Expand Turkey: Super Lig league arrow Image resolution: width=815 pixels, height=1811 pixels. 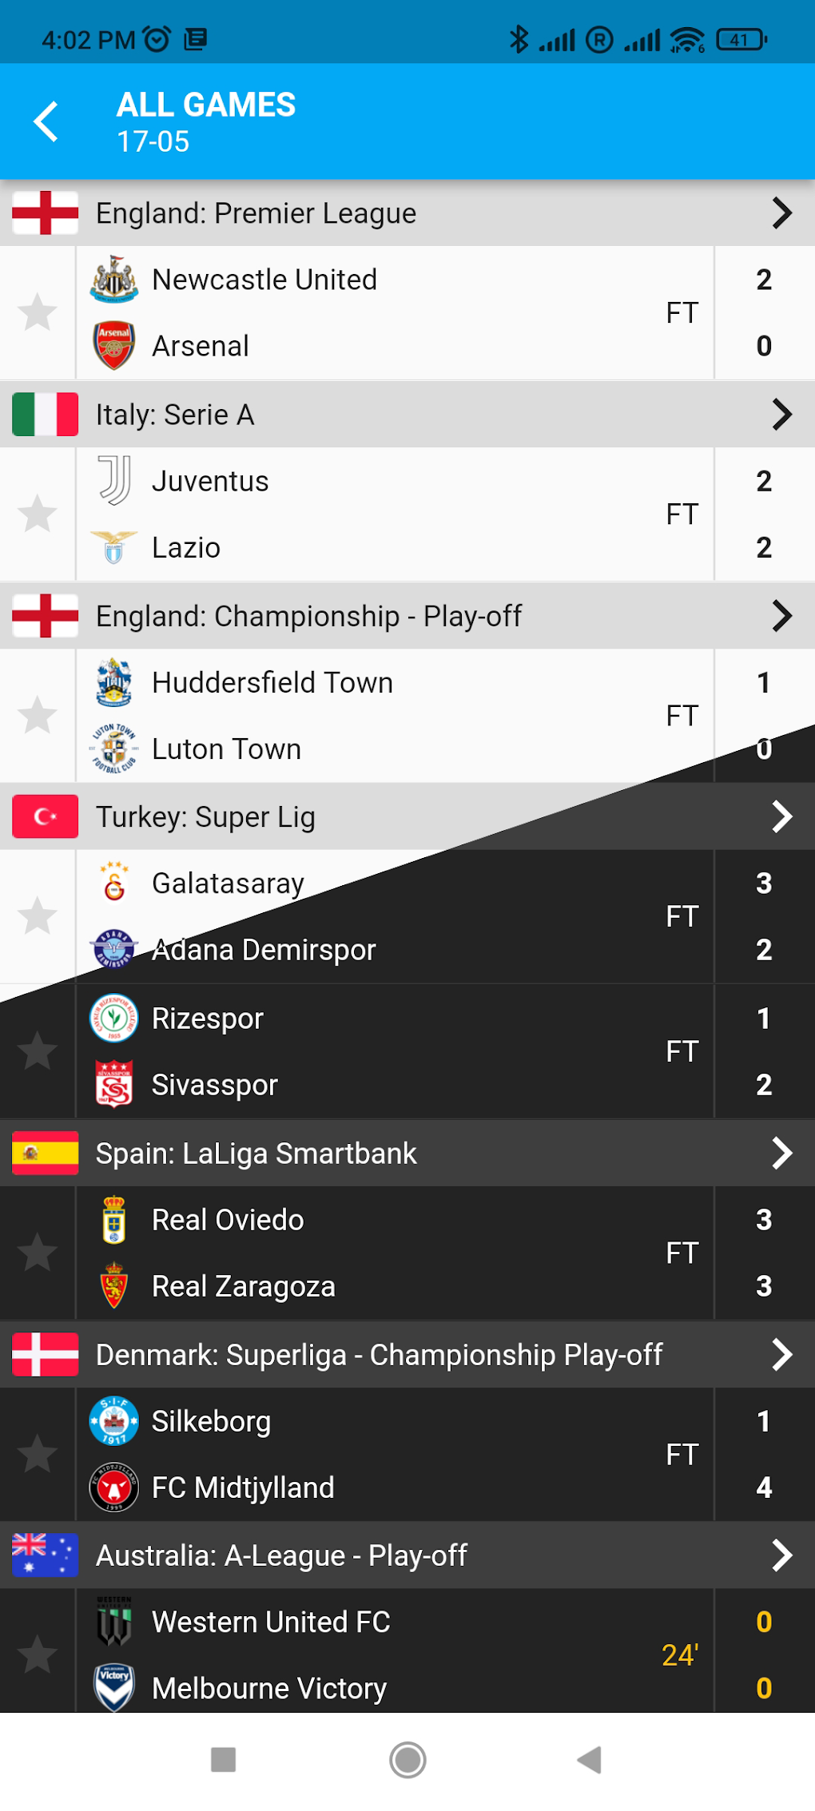[x=781, y=816]
